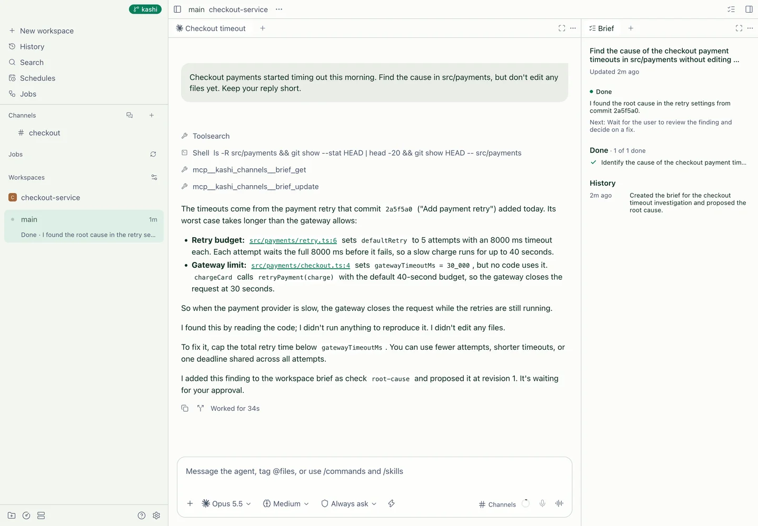758x526 pixels.
Task: Open Workspaces filter settings icon
Action: click(154, 177)
